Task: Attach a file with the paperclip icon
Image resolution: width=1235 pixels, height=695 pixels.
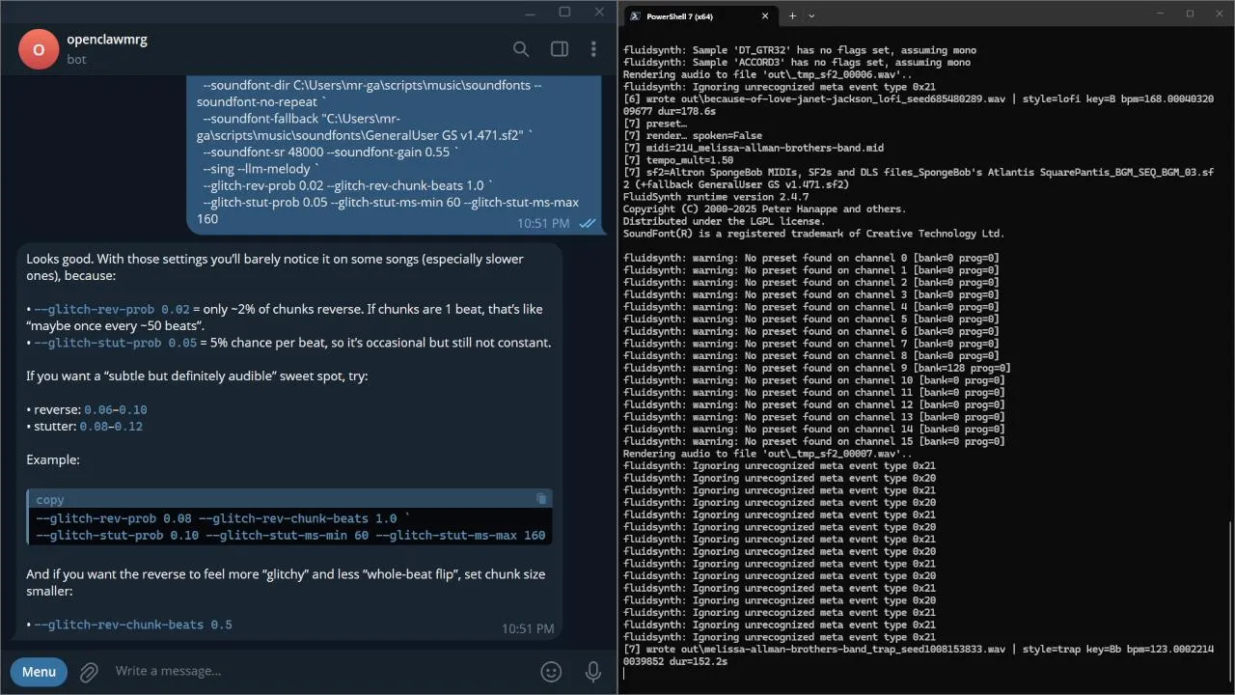Action: [x=89, y=672]
